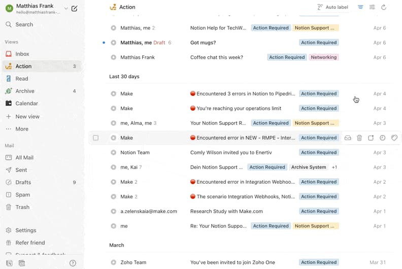
Task: Click the Notion app icon at bottom left
Action: 9,263
